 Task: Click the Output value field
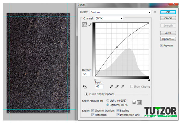(x=86, y=74)
